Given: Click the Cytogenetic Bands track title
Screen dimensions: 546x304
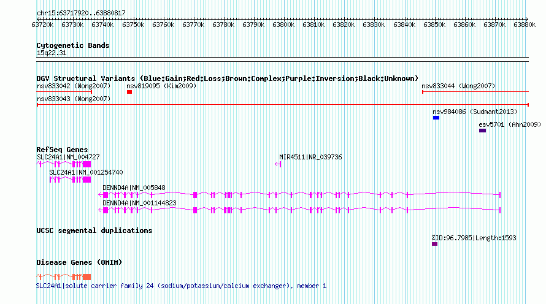Looking at the screenshot, I should pos(73,45).
